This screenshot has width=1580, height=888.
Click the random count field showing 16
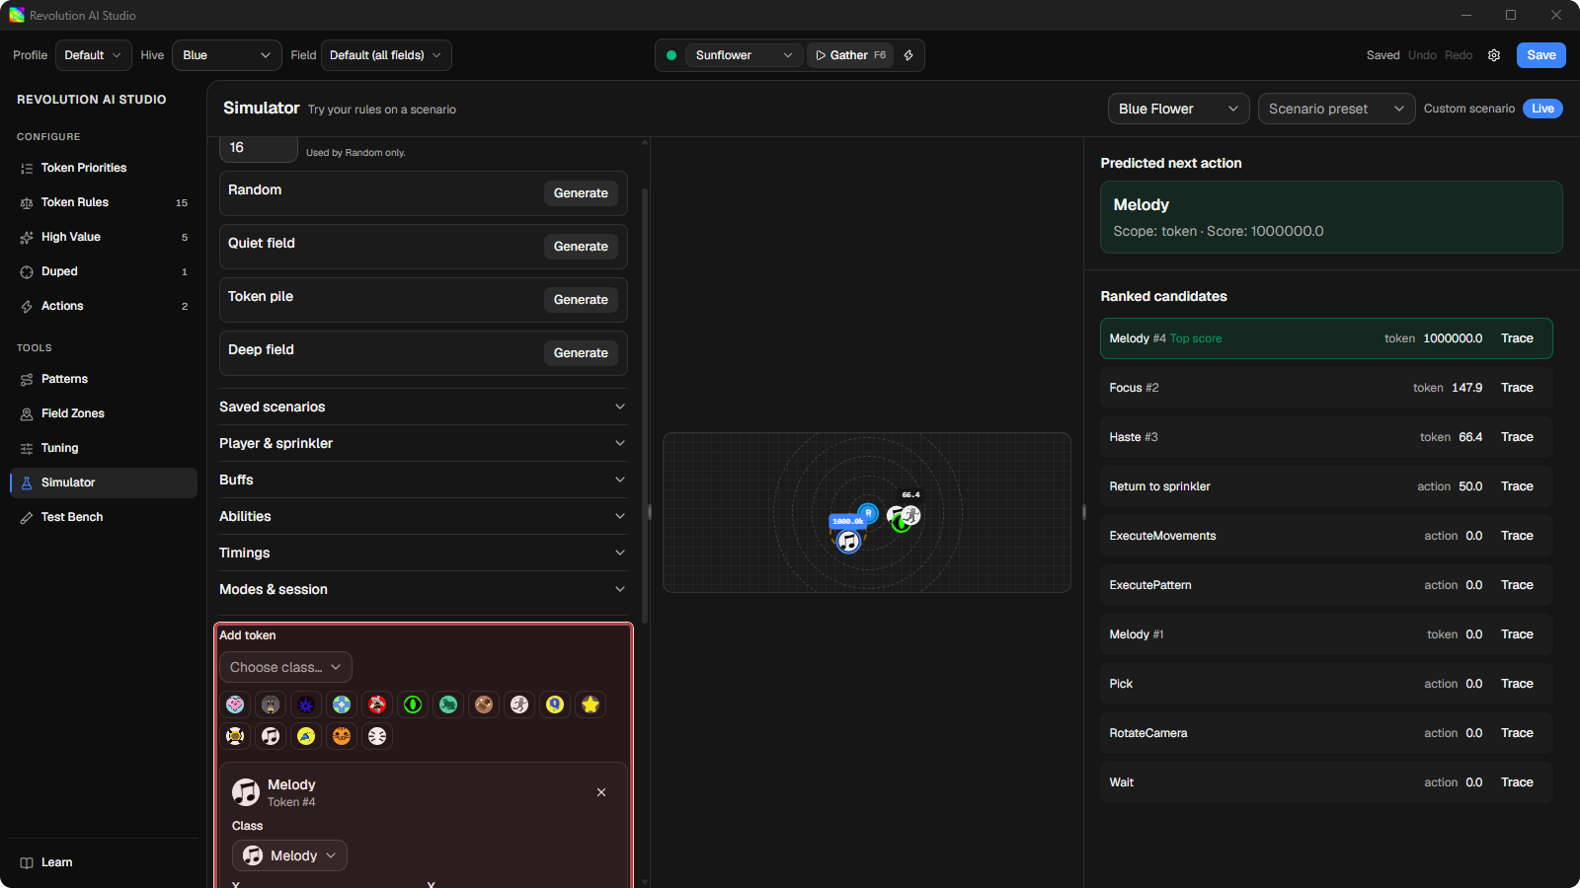tap(258, 148)
